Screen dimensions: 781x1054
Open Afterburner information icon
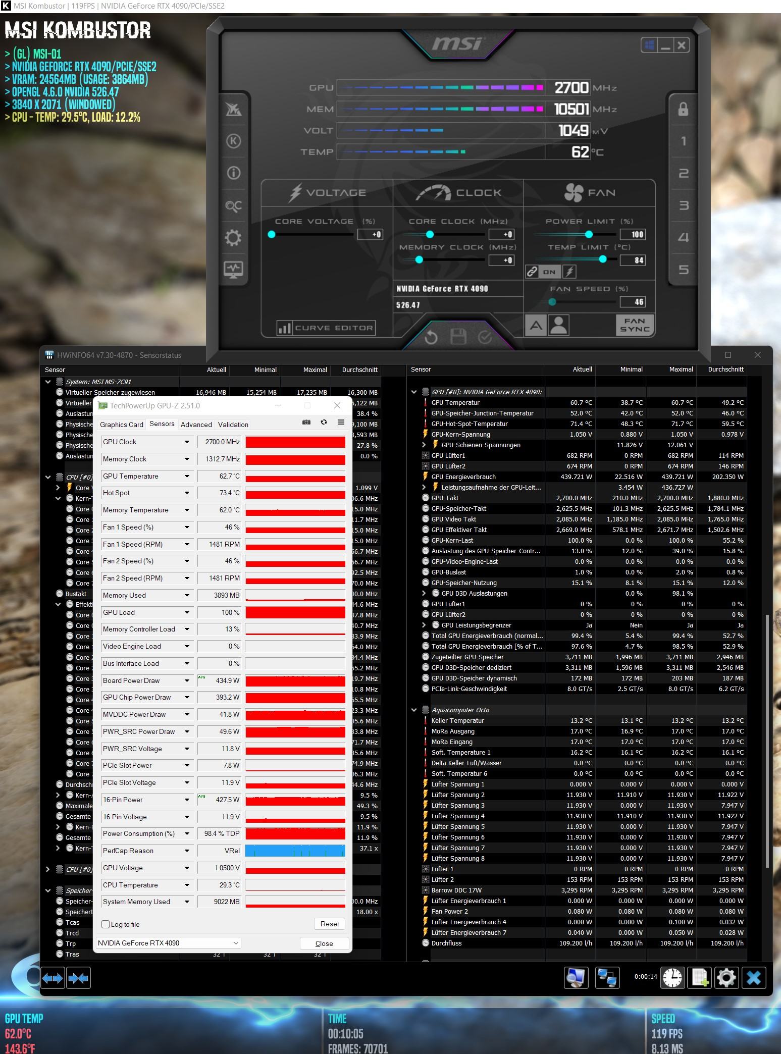coord(233,173)
